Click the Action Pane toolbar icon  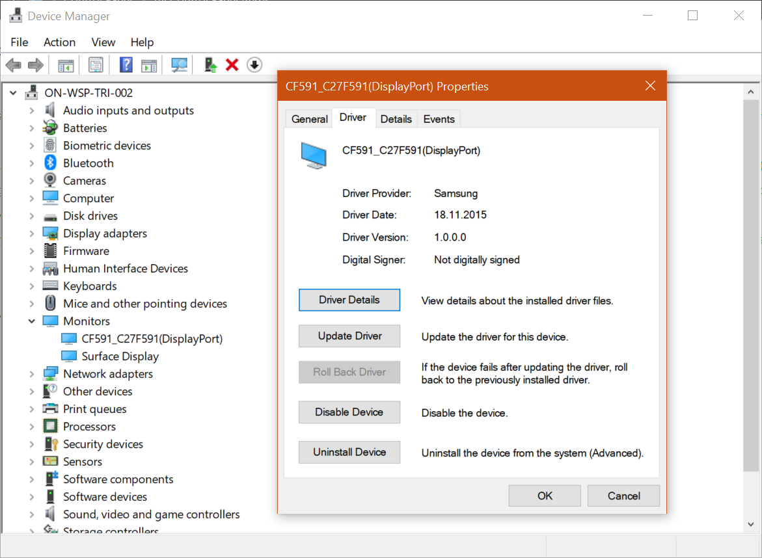(x=149, y=65)
